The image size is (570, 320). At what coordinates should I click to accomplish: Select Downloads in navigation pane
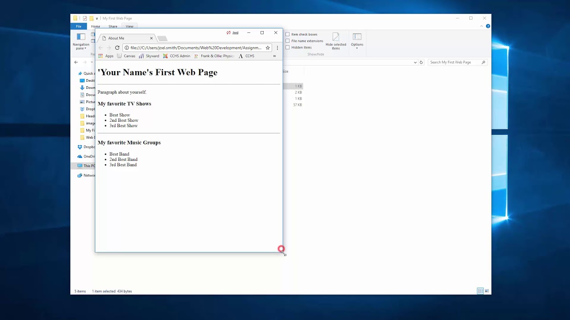coord(87,88)
